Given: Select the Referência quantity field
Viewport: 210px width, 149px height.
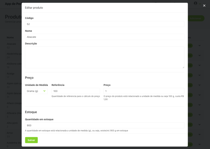Looking at the screenshot, I should coord(76,91).
